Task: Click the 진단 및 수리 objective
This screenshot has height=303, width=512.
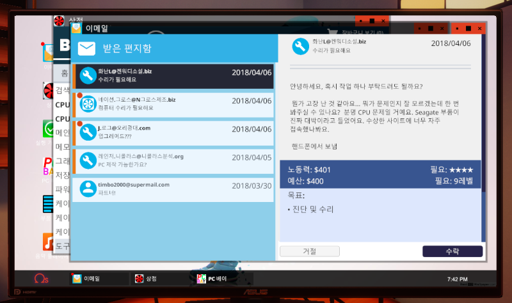Action: [x=312, y=209]
